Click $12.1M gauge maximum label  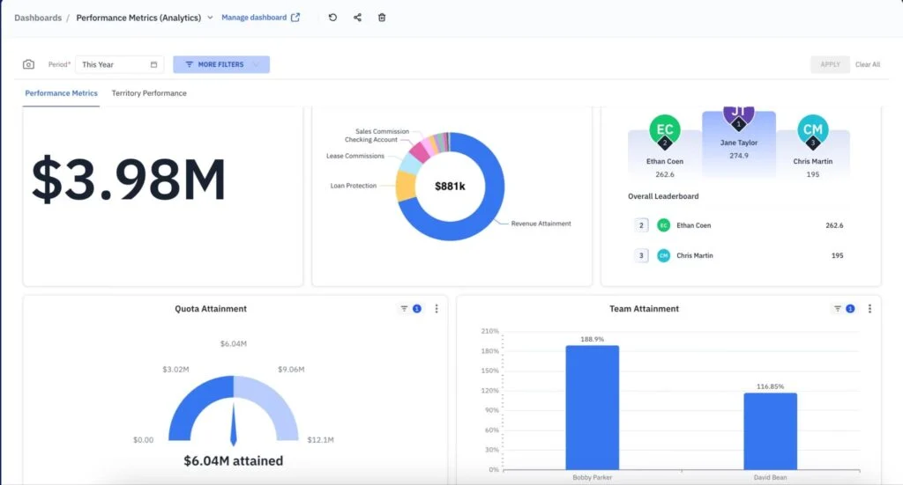point(320,439)
